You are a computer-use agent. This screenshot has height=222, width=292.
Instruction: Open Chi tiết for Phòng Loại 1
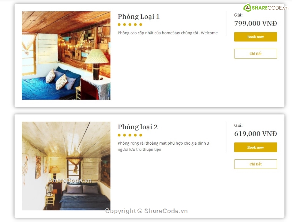(255, 53)
